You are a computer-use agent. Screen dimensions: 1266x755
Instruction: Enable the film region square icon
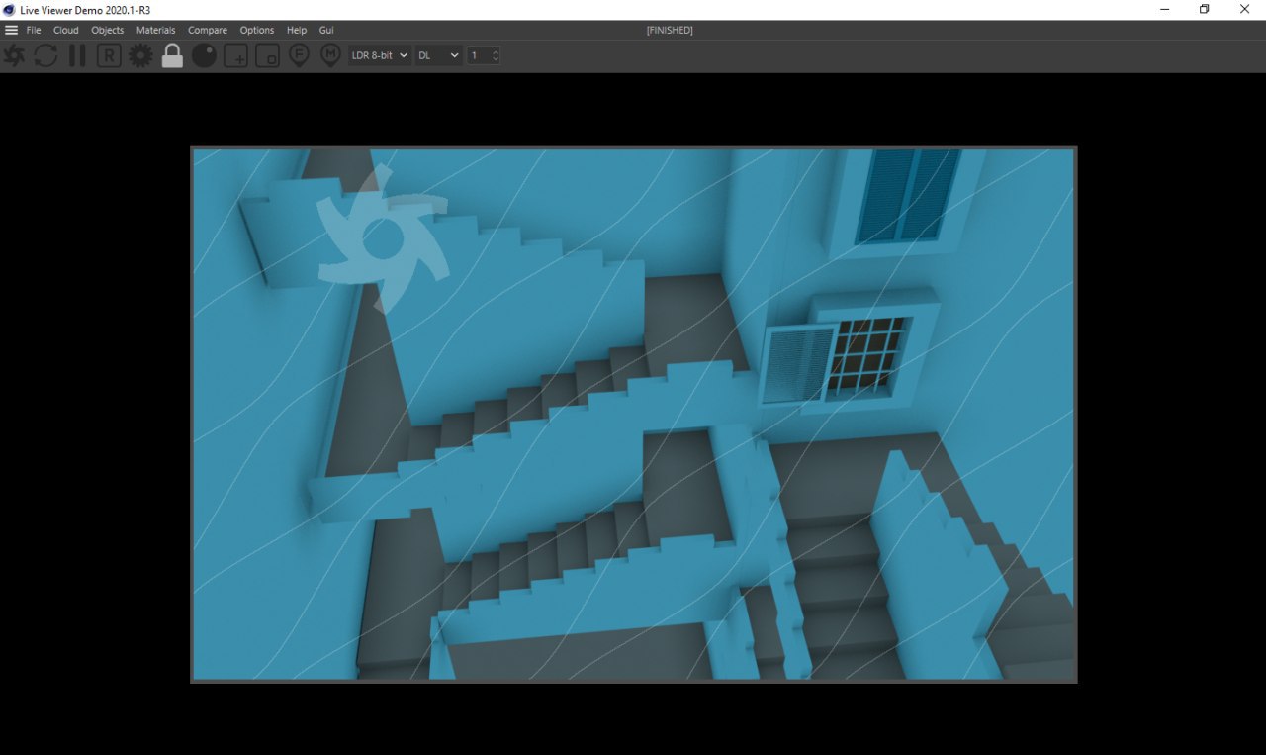pyautogui.click(x=267, y=55)
